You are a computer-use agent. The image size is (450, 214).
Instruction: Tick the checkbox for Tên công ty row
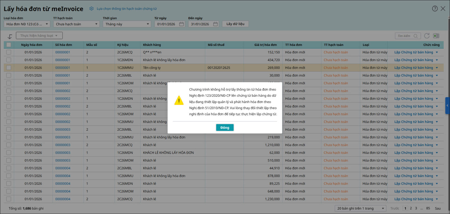[9, 68]
